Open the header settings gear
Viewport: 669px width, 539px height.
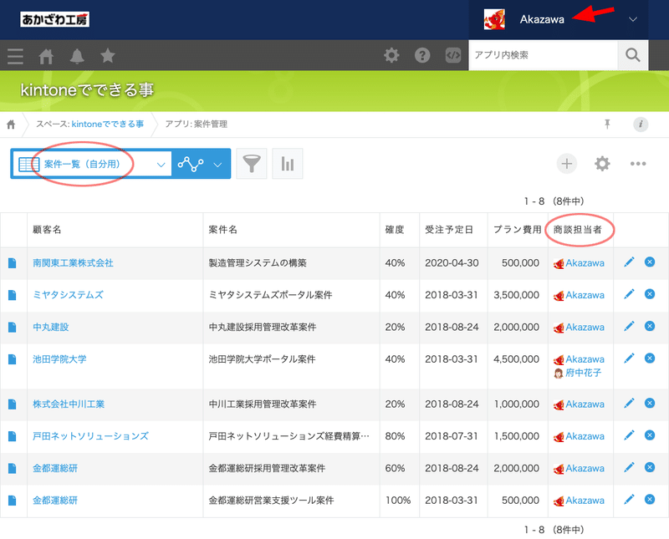pyautogui.click(x=391, y=55)
